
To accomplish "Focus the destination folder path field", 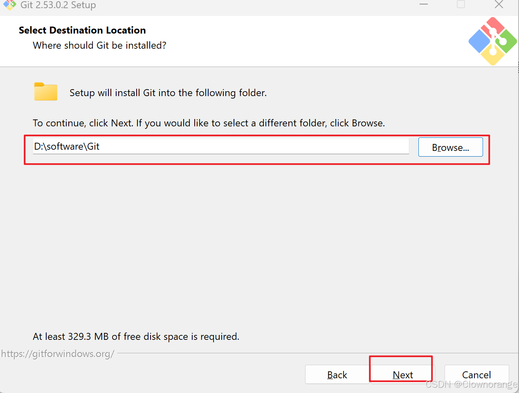I will (x=221, y=146).
